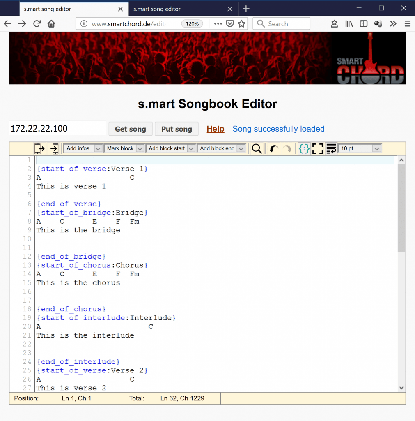Viewport: 415px width, 421px height.
Task: Click line '{end_of_interlude}'
Action: tap(78, 362)
